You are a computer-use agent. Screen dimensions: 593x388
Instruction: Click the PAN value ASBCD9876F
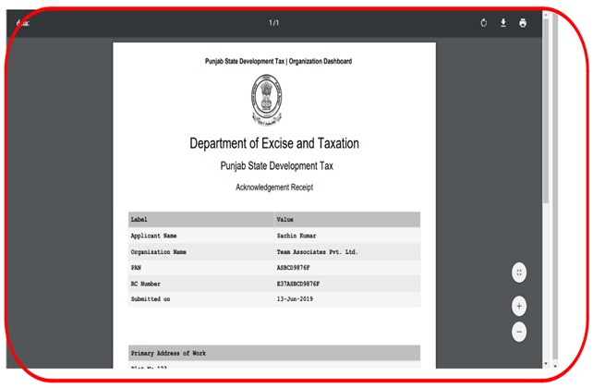pos(298,268)
